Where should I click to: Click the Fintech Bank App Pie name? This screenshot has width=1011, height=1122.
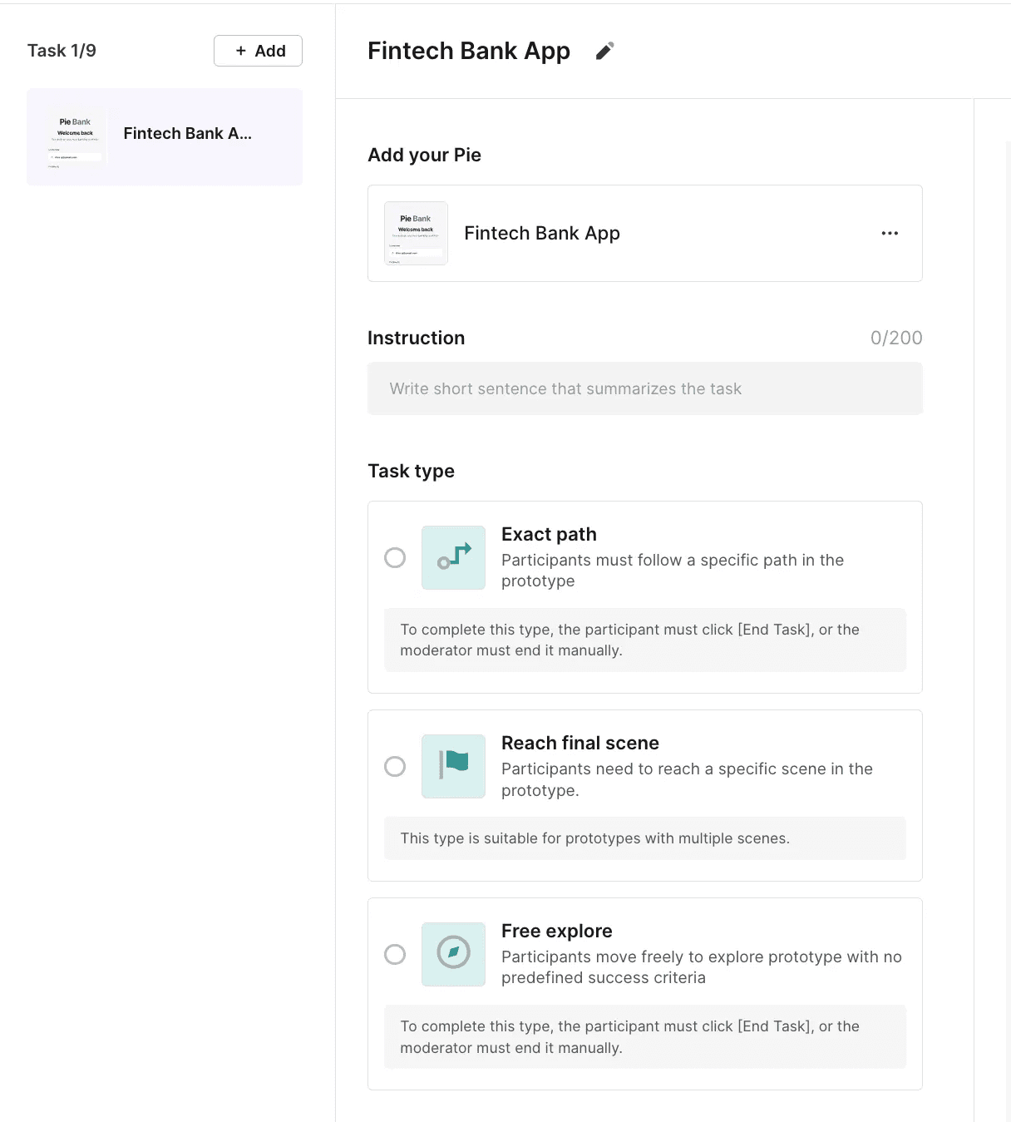click(542, 233)
